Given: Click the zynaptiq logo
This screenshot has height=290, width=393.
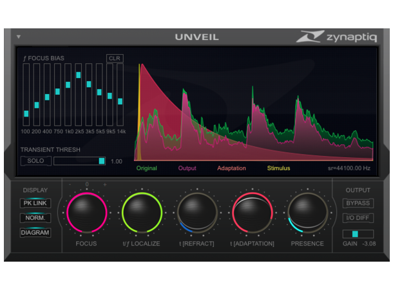Looking at the screenshot, I should (x=336, y=37).
